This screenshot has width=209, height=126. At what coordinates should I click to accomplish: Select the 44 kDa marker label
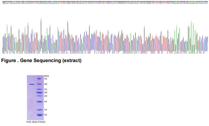(x=45, y=84)
